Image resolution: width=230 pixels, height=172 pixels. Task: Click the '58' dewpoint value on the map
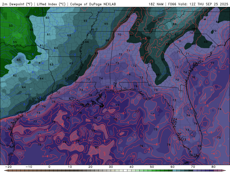pos(27,17)
